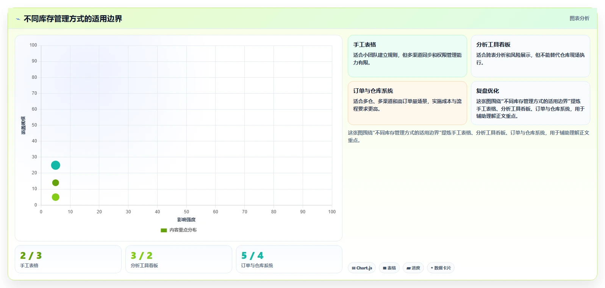
Task: Click the Chart.js tag icon
Action: [353, 268]
